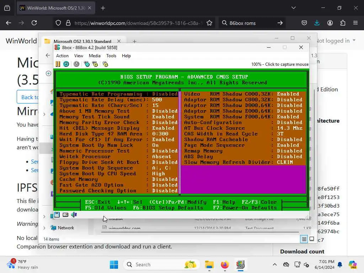Open 86Box settings icon in toolbar
The width and height of the screenshot is (364, 273).
coord(105,64)
